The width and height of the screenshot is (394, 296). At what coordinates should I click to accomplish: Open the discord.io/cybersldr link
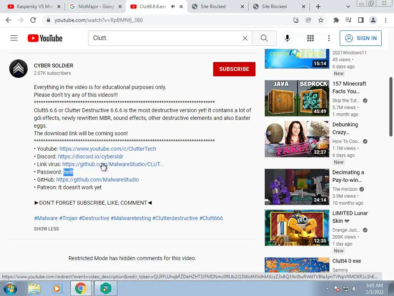click(x=90, y=156)
